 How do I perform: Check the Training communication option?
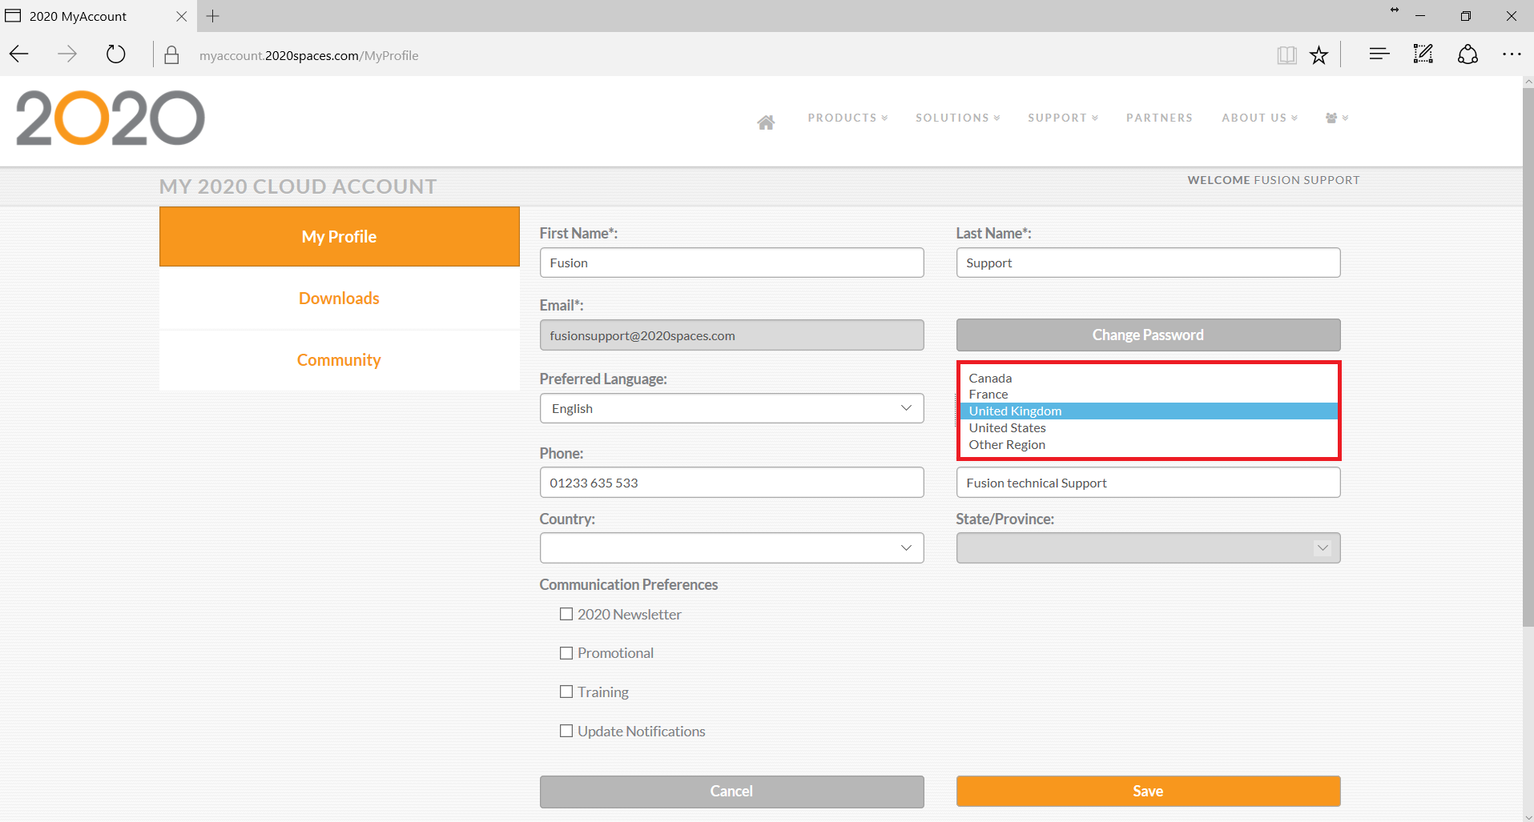[566, 692]
